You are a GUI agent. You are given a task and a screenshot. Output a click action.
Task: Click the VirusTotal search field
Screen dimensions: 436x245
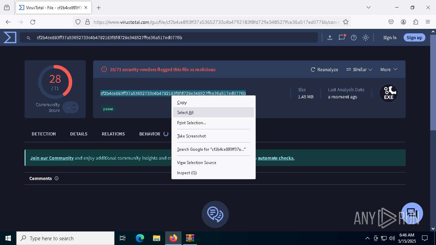(169, 38)
